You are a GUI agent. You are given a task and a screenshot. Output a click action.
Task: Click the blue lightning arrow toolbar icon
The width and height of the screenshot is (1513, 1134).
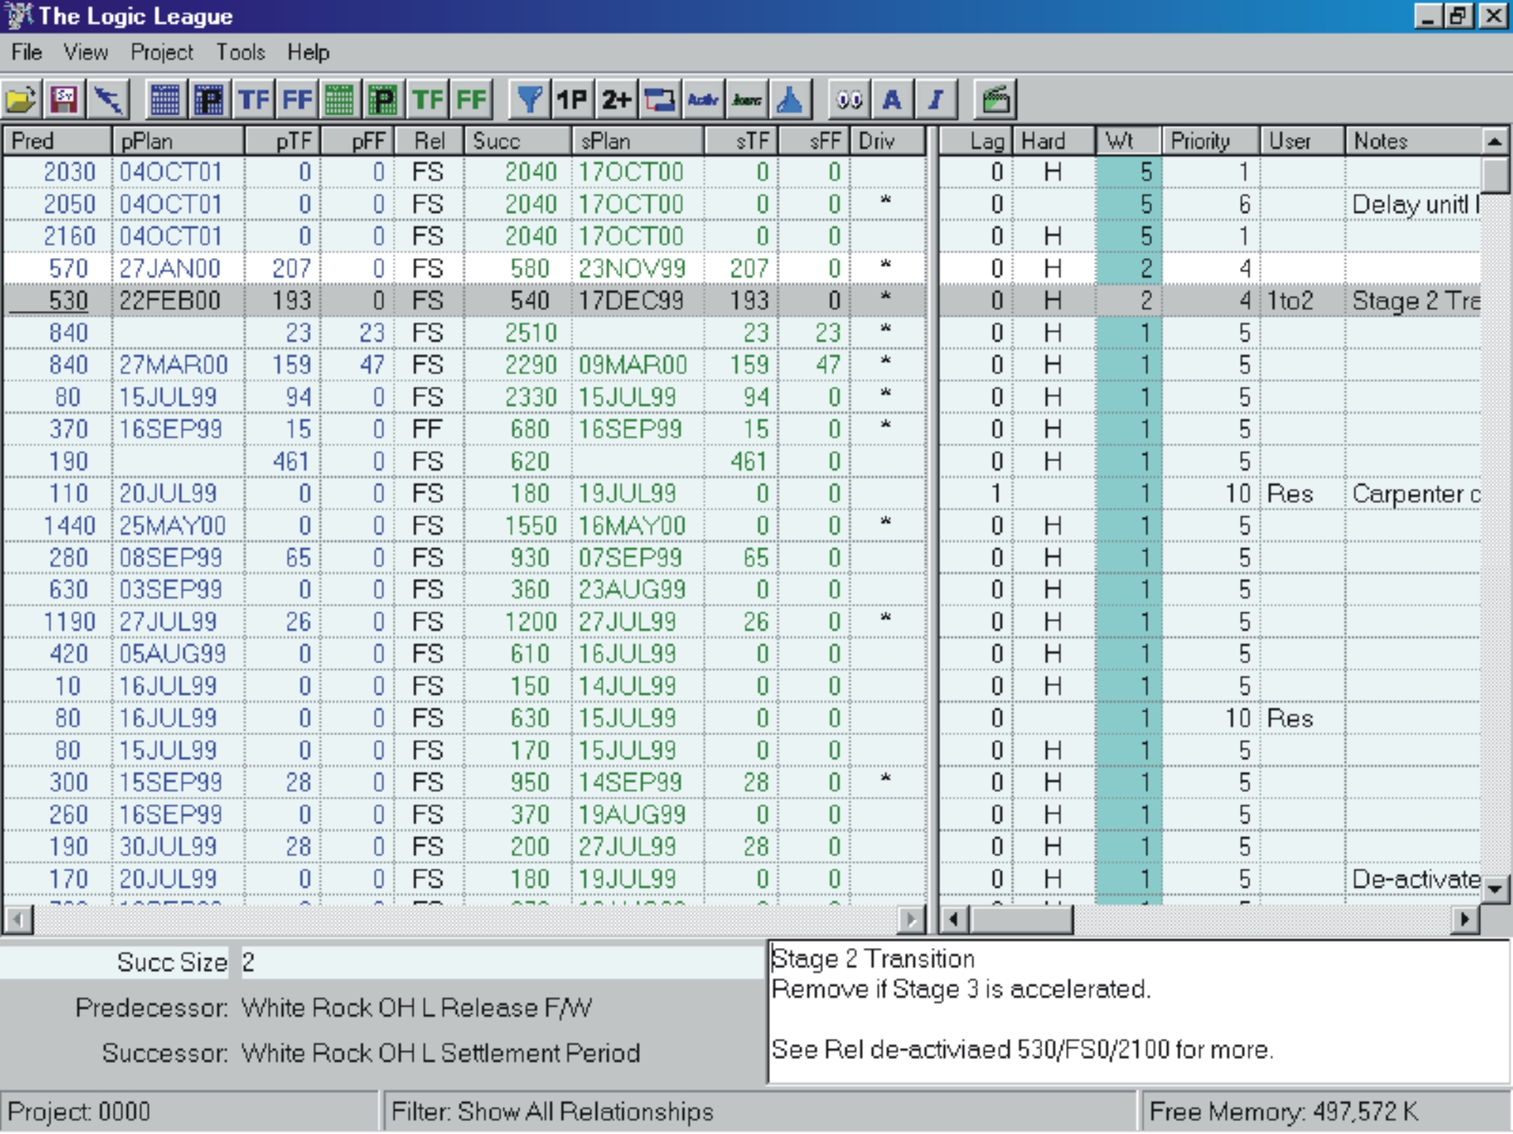[x=109, y=99]
